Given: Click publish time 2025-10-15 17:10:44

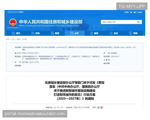Looking at the screenshot, I should coord(81,107).
